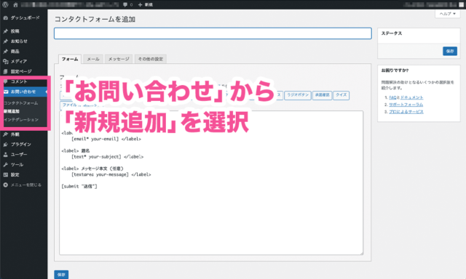Click the [submit "送信"] line in the template
The width and height of the screenshot is (466, 279).
click(79, 187)
